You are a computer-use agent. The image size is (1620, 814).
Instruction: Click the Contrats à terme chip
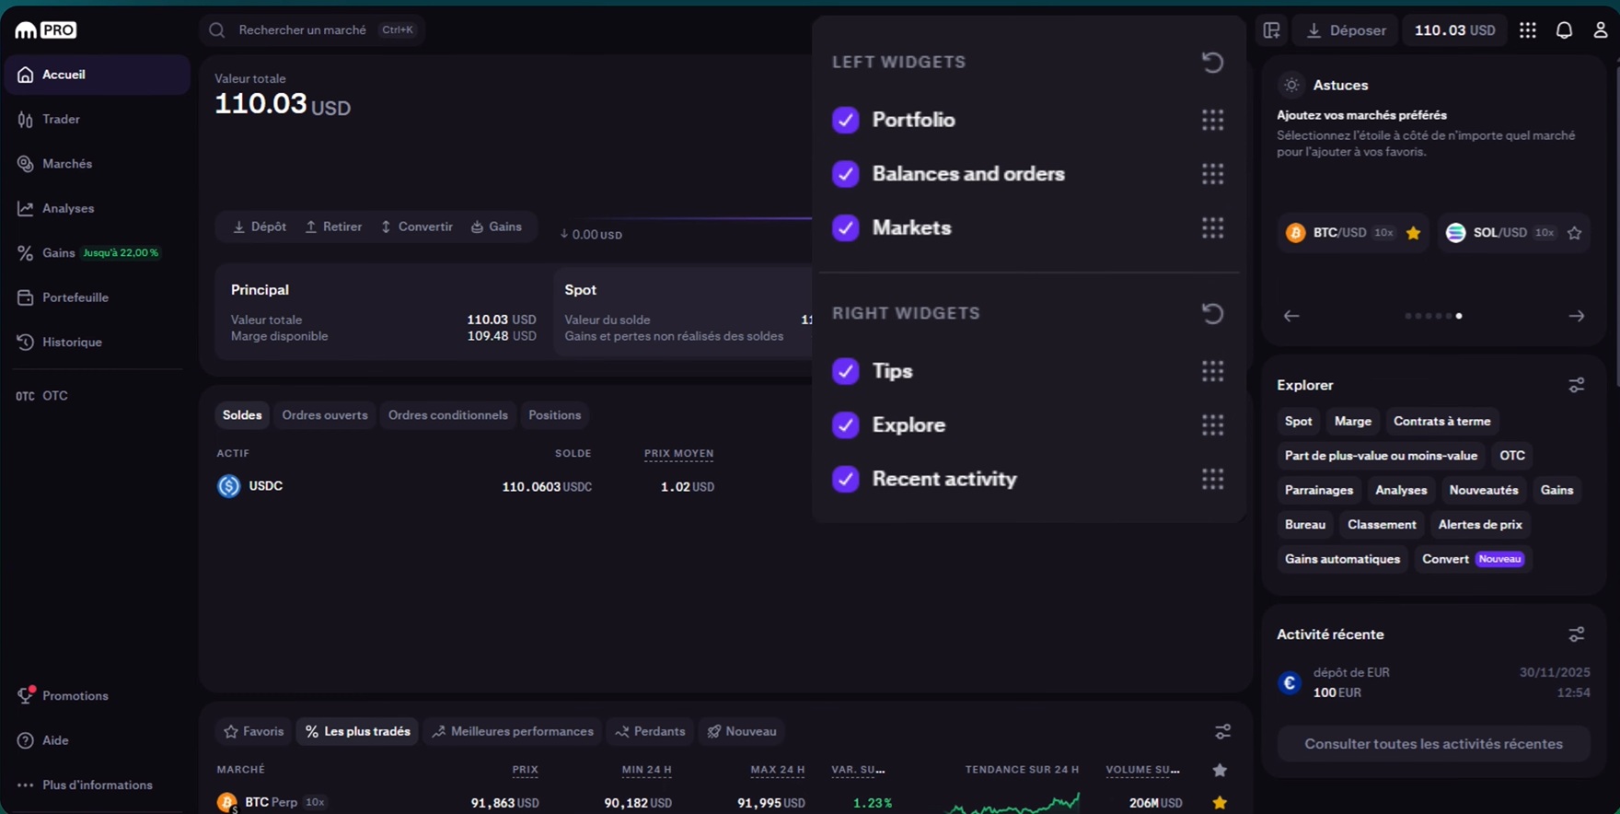[x=1441, y=422]
